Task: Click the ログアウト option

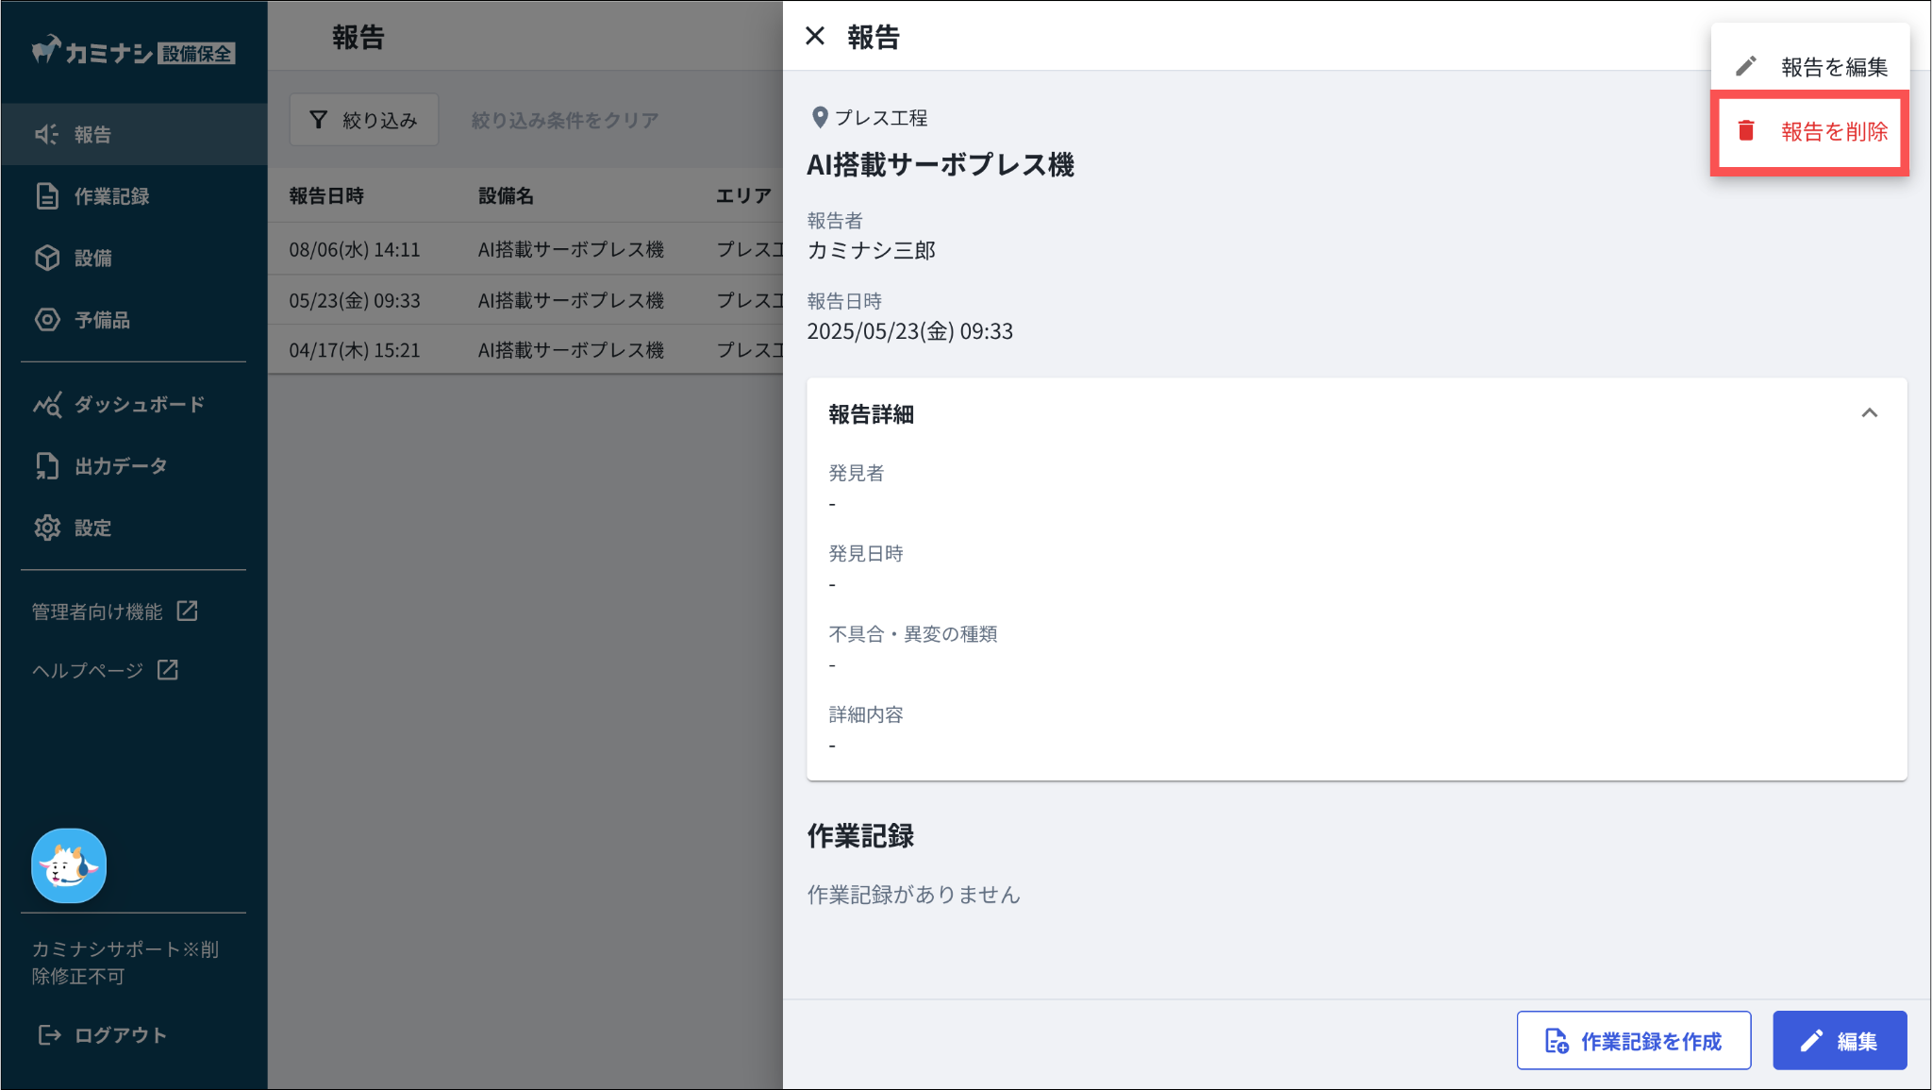Action: pos(102,1035)
